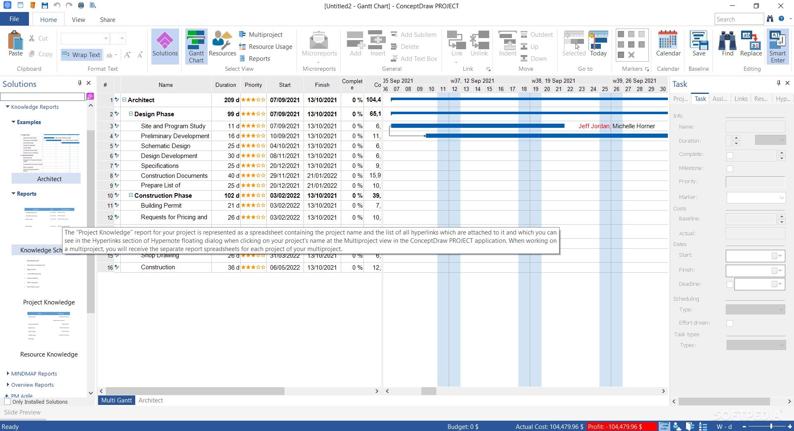The width and height of the screenshot is (794, 431).
Task: Switch to Gantt Chart view
Action: click(196, 46)
